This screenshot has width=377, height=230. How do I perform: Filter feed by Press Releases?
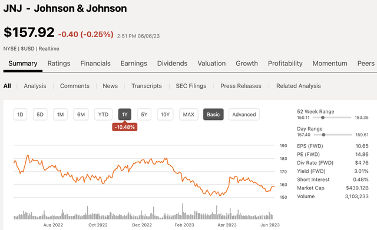pyautogui.click(x=241, y=86)
